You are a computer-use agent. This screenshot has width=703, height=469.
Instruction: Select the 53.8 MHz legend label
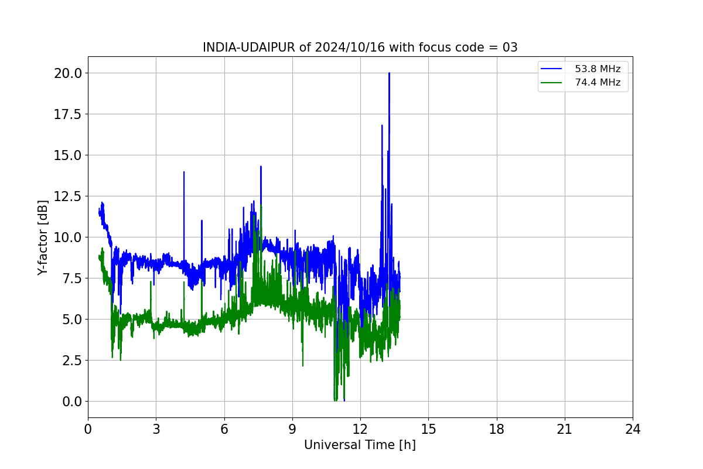click(598, 69)
